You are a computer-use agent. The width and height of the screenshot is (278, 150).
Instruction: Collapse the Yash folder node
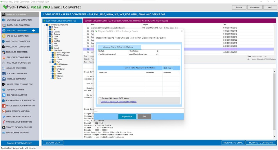coord(50,62)
